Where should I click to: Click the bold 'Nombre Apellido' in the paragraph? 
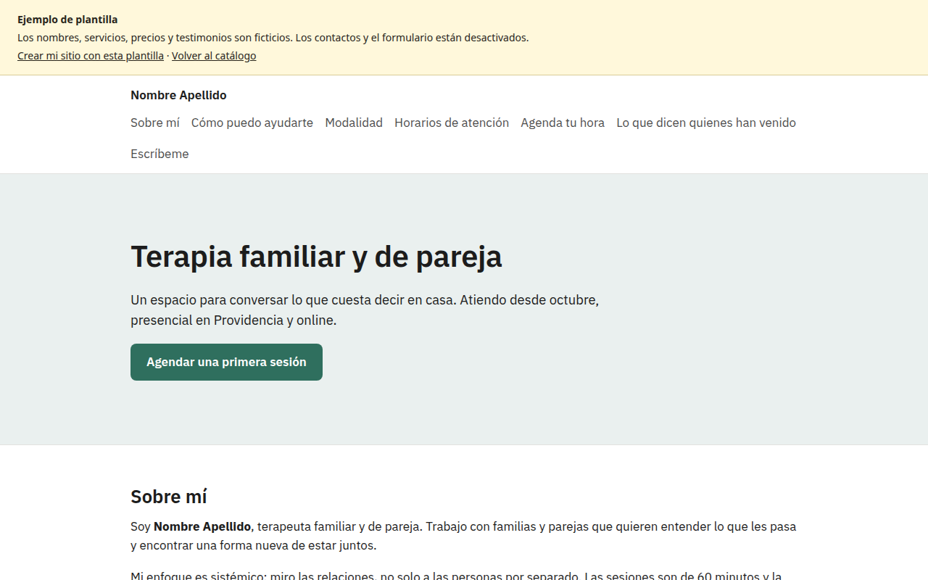[202, 526]
